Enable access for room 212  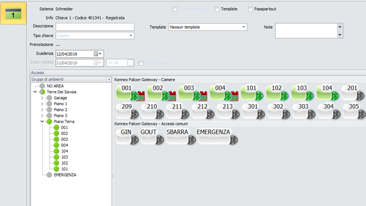coord(203,111)
